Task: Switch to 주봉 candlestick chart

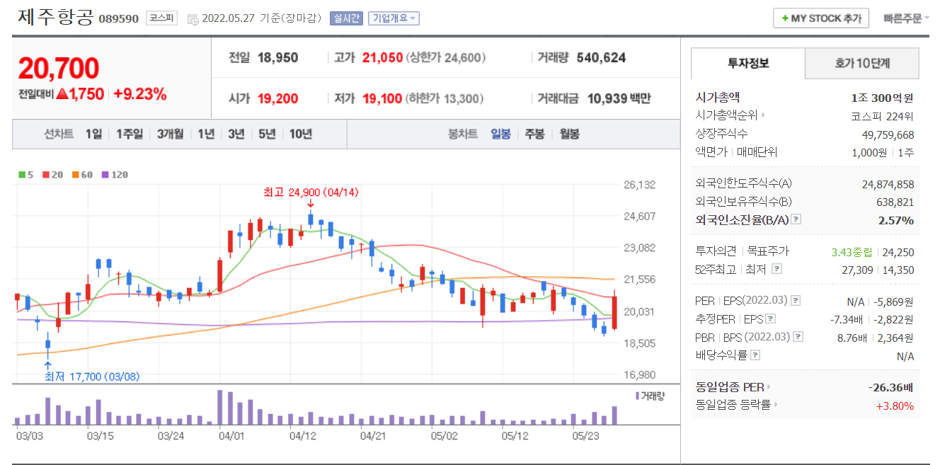Action: click(534, 134)
